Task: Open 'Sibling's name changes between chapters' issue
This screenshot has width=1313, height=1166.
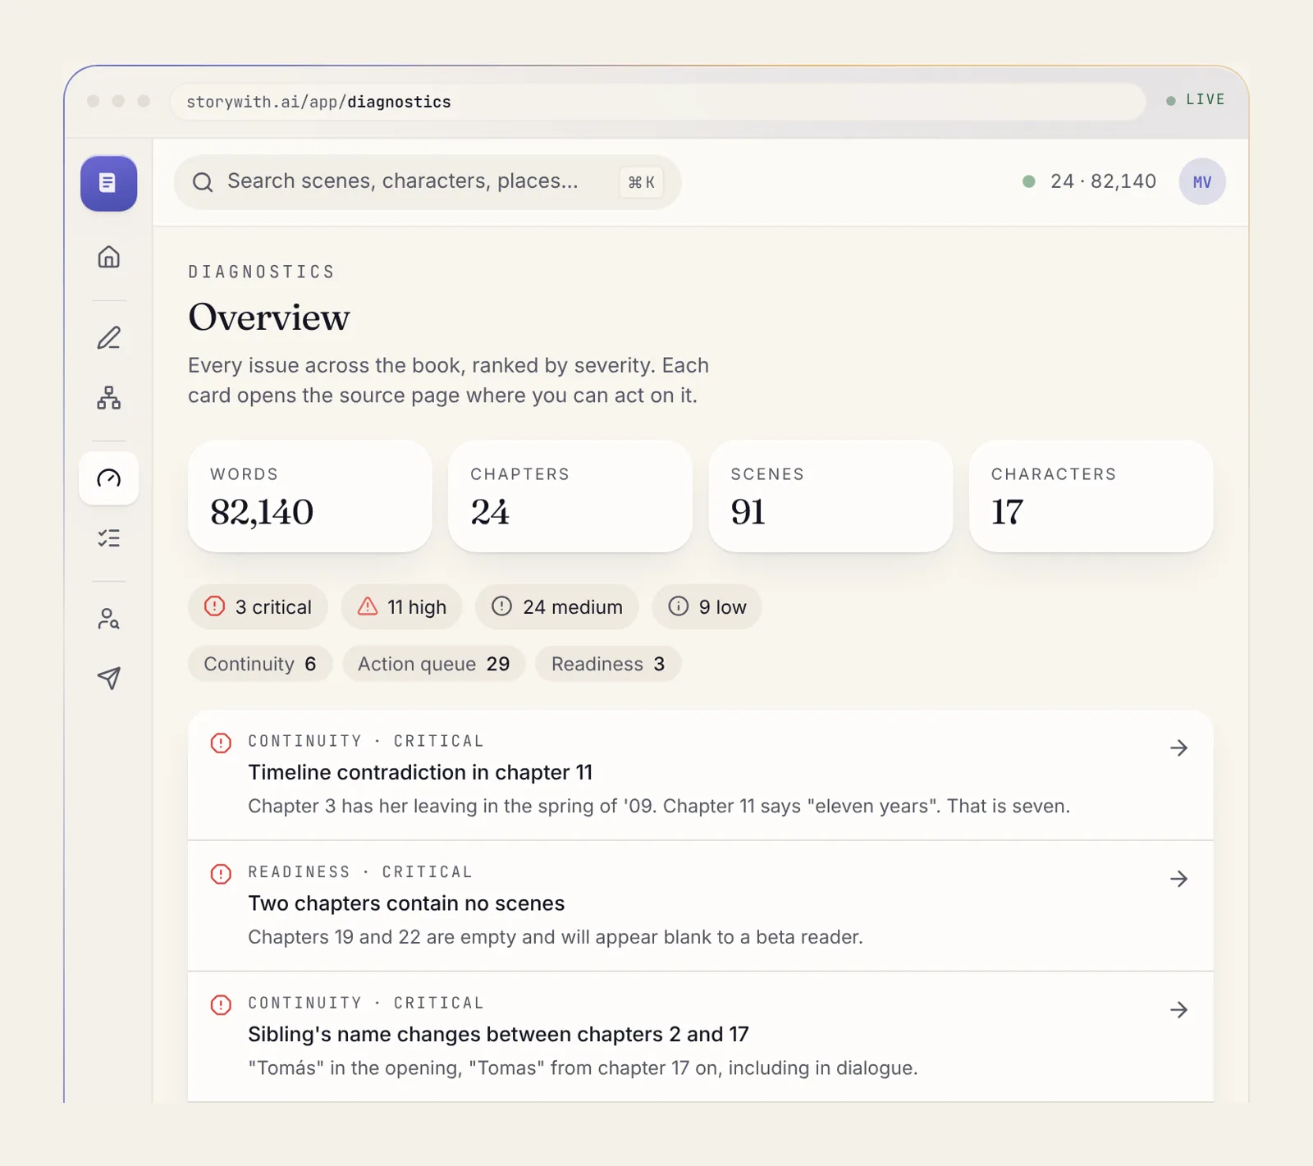Action: 700,1037
